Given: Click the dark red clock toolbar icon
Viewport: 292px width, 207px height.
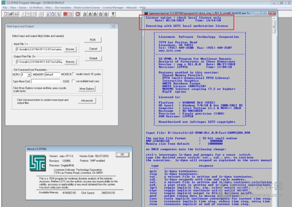Looking at the screenshot, I should click(78, 14).
